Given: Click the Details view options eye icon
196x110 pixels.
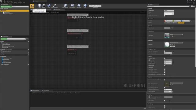Looking at the screenshot, I should click(x=194, y=6).
